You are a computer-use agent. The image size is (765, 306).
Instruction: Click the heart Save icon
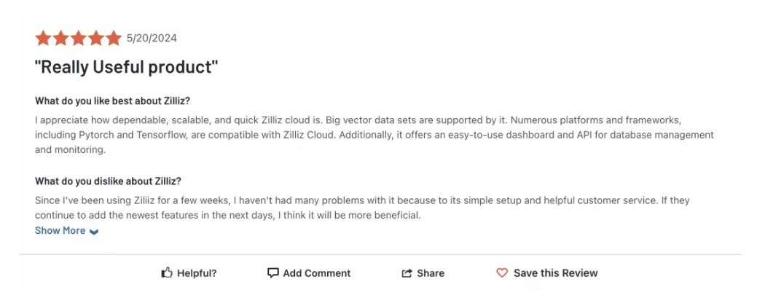[x=502, y=272]
